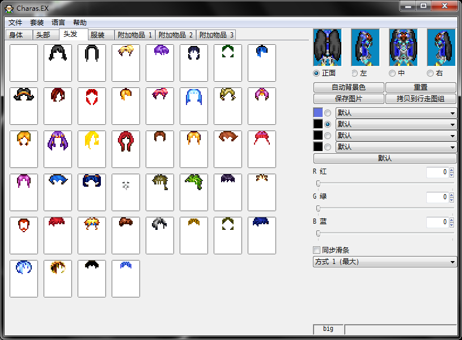Open the 帮助 menu
The width and height of the screenshot is (462, 340).
[80, 23]
